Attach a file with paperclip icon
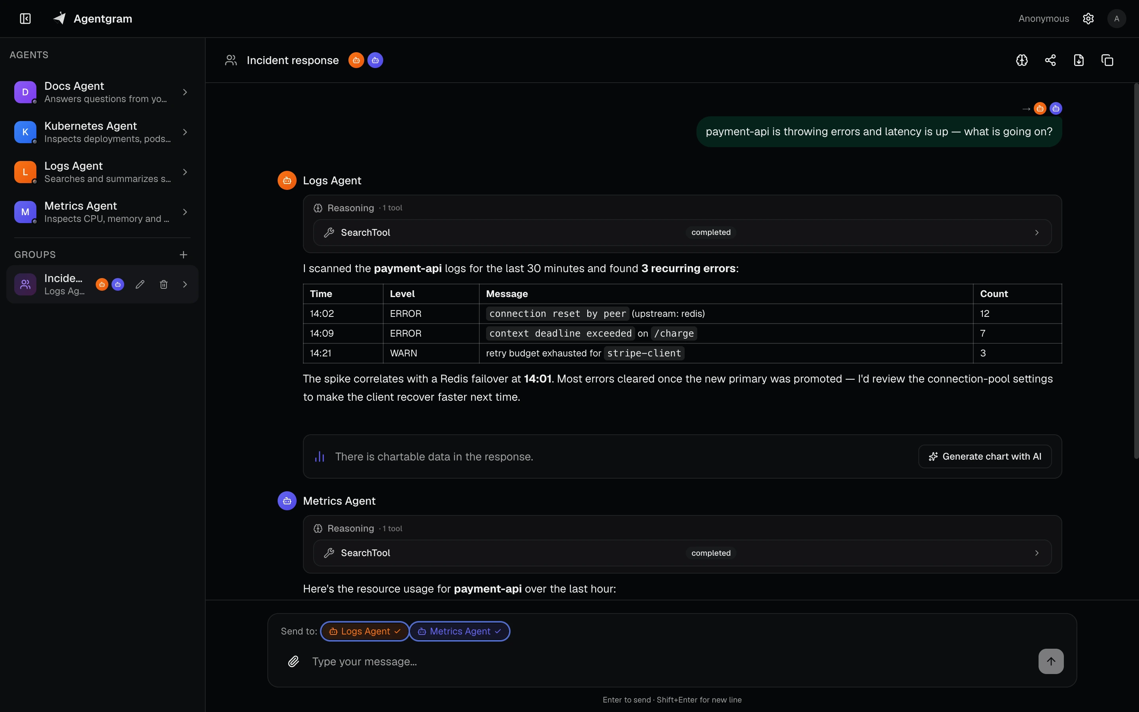1139x712 pixels. 293,662
